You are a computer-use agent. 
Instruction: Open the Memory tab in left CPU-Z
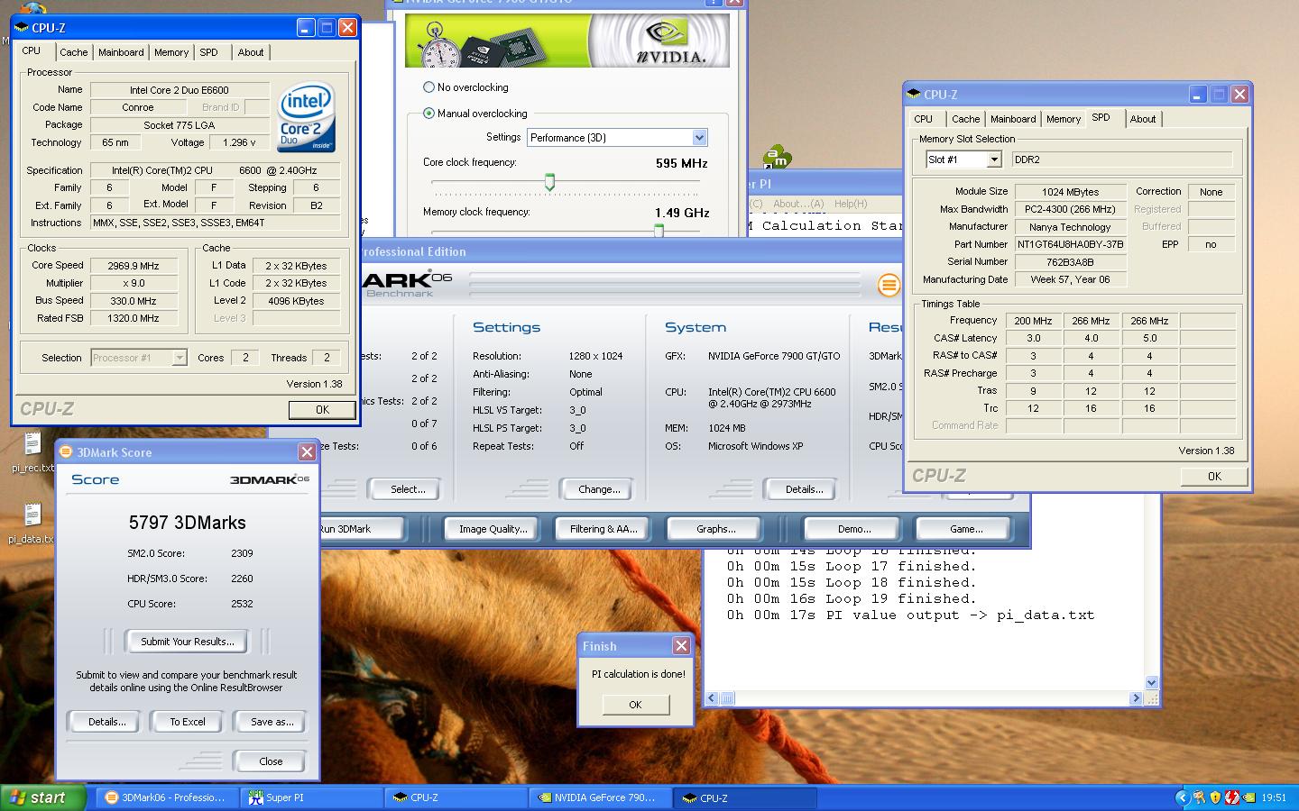tap(171, 52)
